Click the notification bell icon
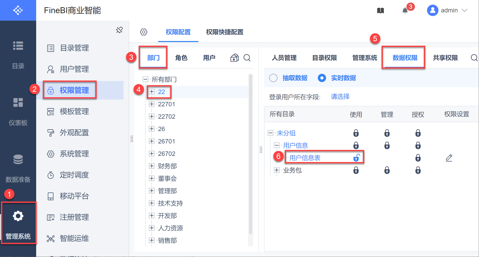The image size is (479, 257). point(405,11)
